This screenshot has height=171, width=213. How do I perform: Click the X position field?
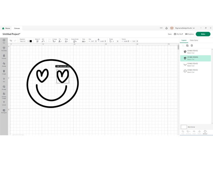[125, 41]
